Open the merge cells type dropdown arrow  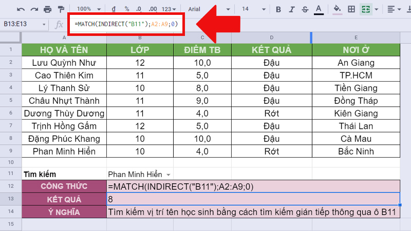point(377,9)
